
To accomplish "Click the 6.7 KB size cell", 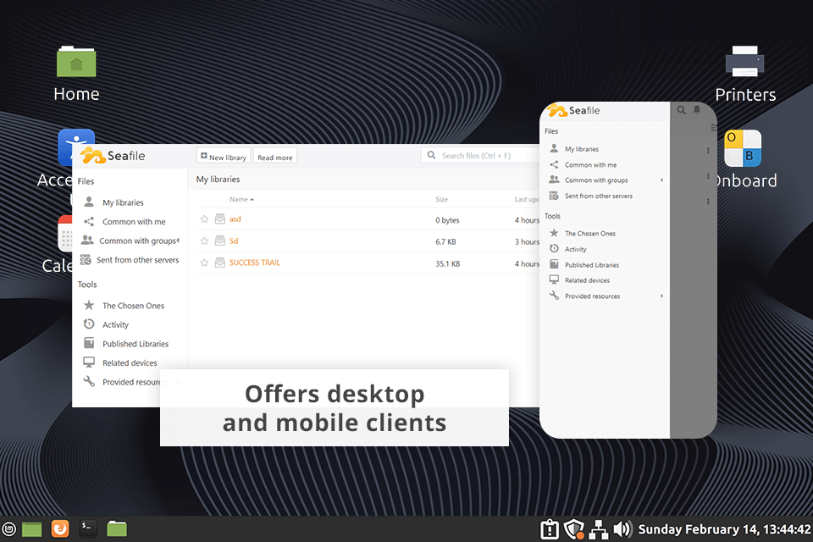I will (445, 241).
